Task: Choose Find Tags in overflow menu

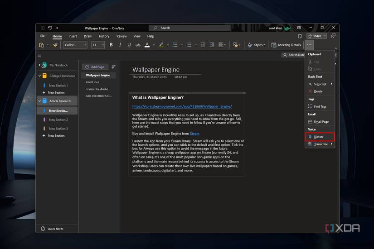Action: [320, 106]
